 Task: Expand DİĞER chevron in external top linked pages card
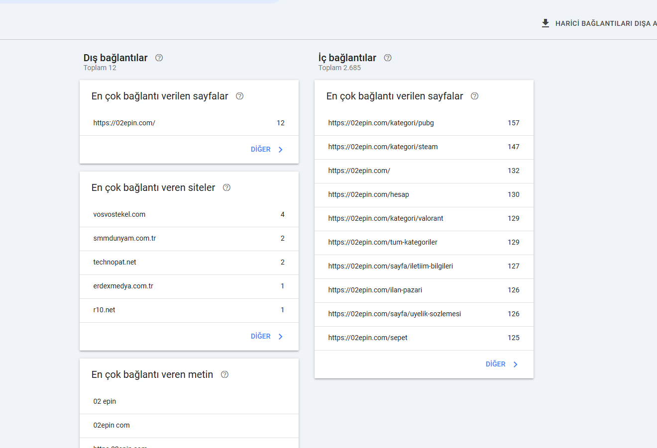click(x=281, y=150)
